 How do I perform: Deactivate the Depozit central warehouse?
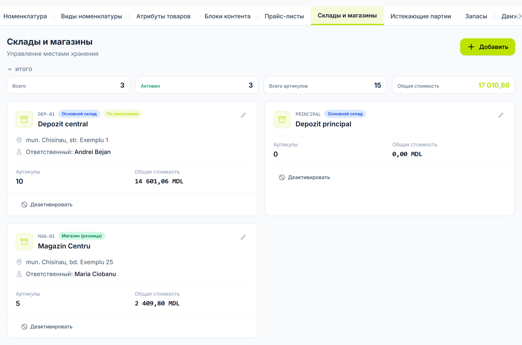coord(47,205)
